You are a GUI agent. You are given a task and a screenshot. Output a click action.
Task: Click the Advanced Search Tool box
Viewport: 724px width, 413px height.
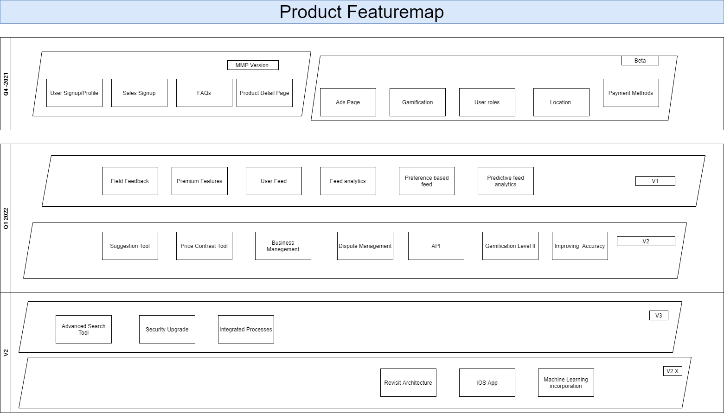(x=83, y=330)
